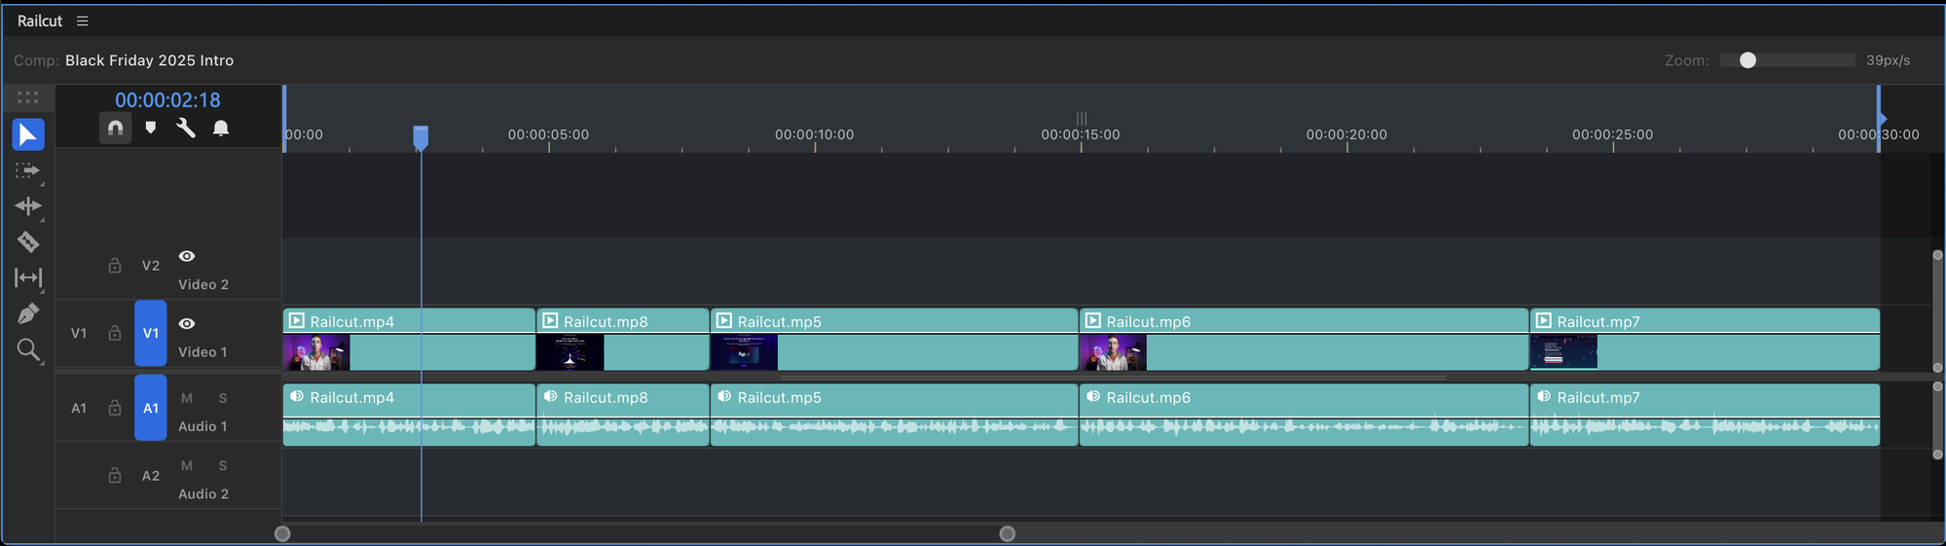This screenshot has height=546, width=1946.
Task: Select Railcut.mp7 video clip
Action: click(1705, 339)
